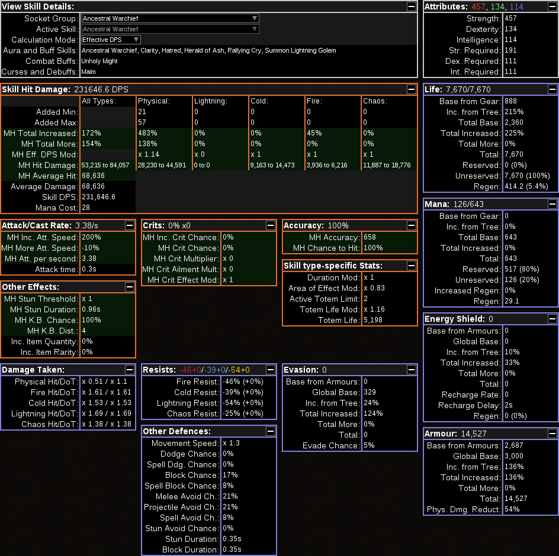Collapse the Skill type-specific Stats section

point(412,266)
